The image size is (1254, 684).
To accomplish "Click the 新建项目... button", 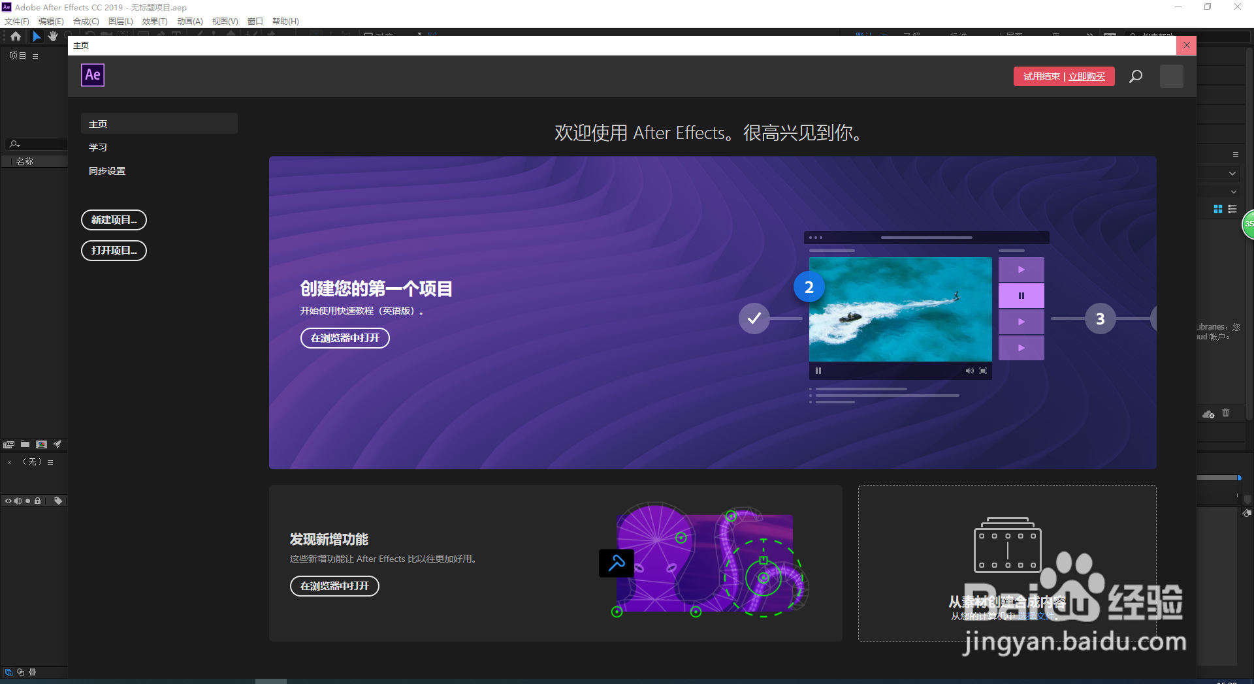I will pyautogui.click(x=114, y=220).
